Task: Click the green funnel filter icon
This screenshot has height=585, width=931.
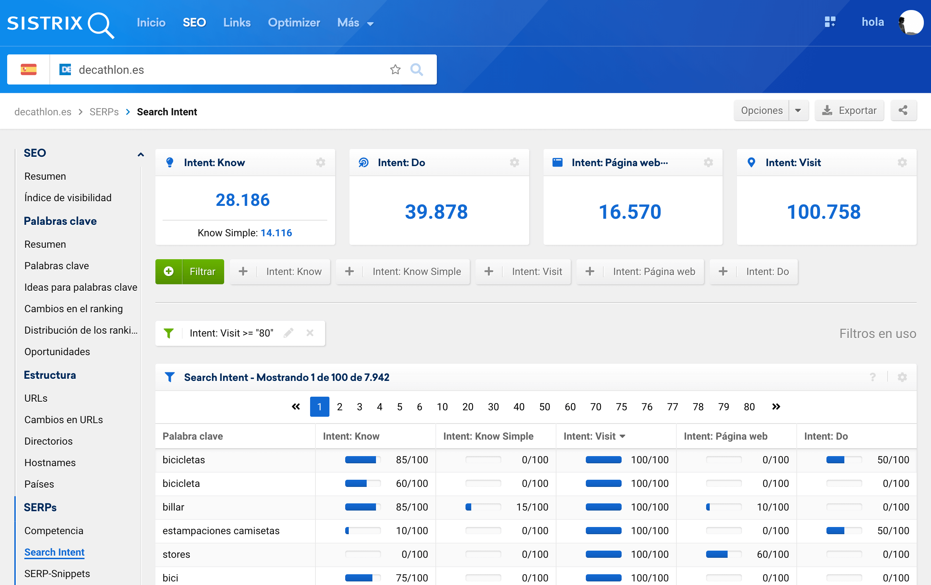Action: [x=169, y=333]
